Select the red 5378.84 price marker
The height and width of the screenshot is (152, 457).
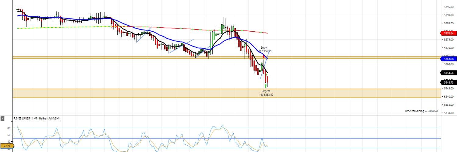pyautogui.click(x=449, y=33)
